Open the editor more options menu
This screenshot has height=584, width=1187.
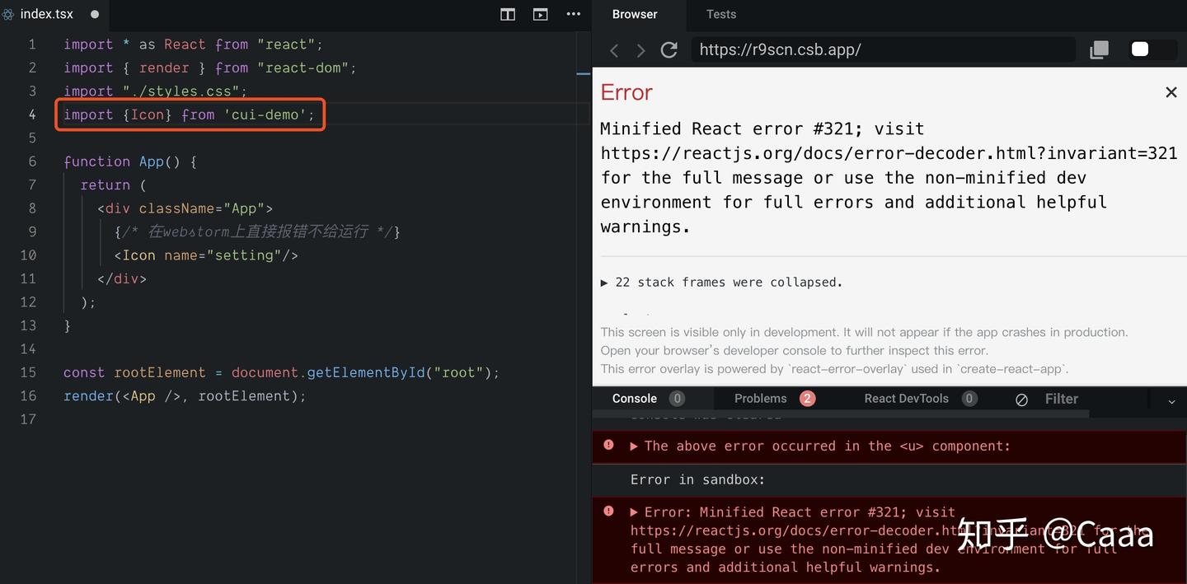(574, 14)
